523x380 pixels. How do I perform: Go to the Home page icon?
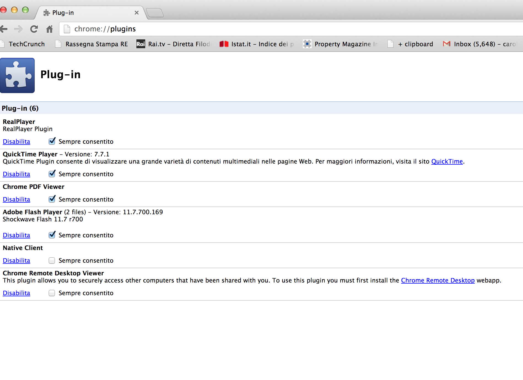[49, 29]
